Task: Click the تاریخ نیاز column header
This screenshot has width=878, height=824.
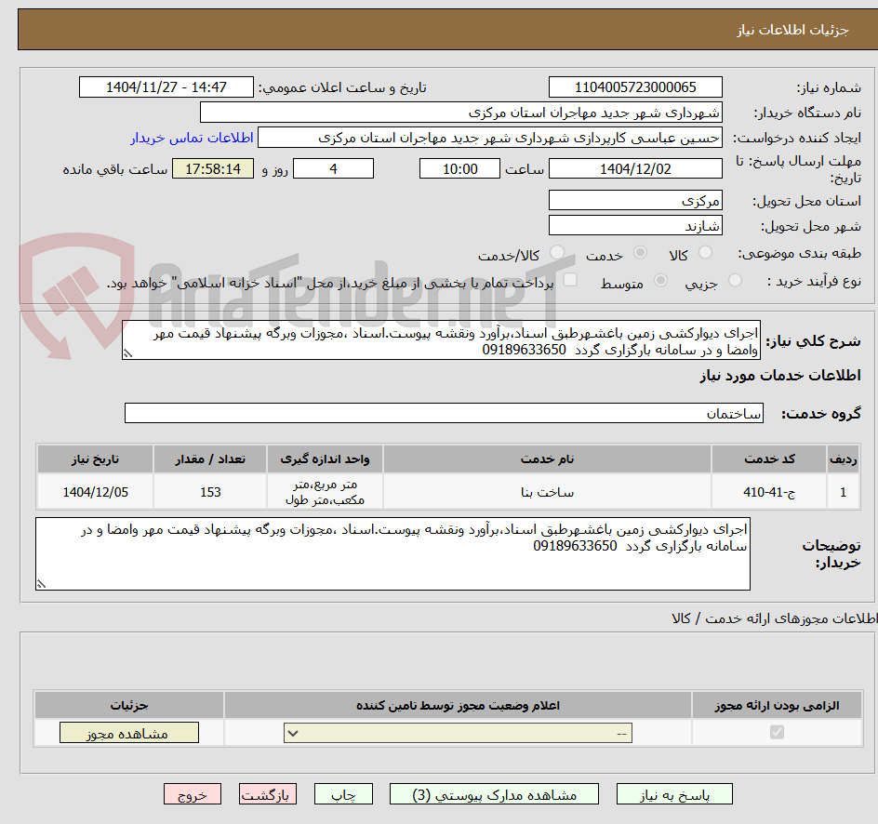Action: coord(95,459)
